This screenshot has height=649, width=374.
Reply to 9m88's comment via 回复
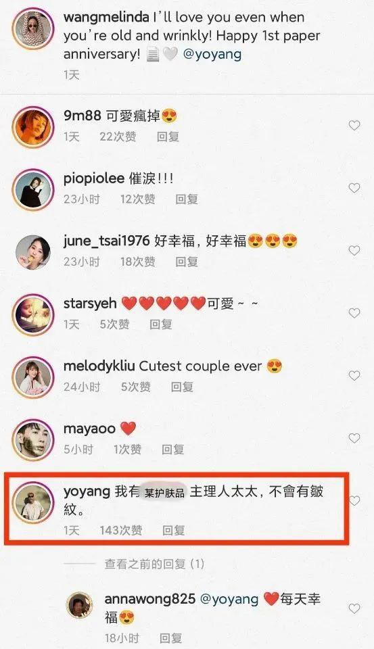tap(168, 137)
